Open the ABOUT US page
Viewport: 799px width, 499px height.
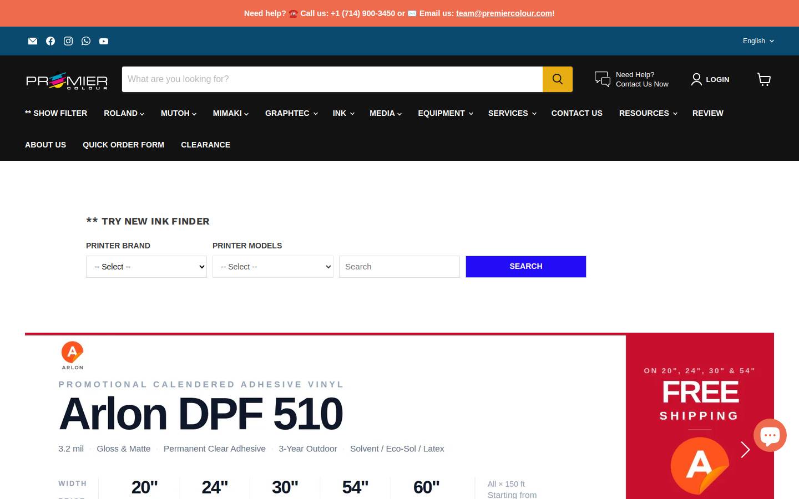(x=45, y=145)
